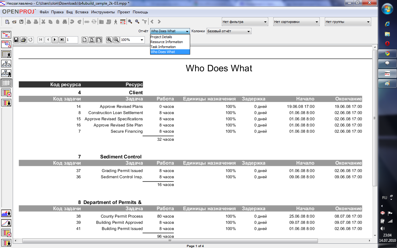Click the Undo arrow icon
The width and height of the screenshot is (397, 248).
[x=72, y=22]
